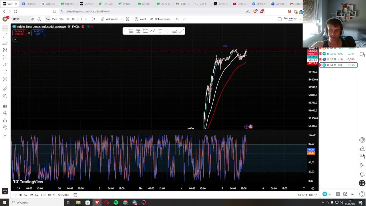Select rectangle tool in floating toolbar
Image resolution: width=366 pixels, height=206 pixels.
pyautogui.click(x=145, y=31)
